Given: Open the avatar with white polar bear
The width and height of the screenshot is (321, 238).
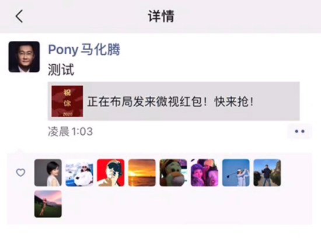Looking at the screenshot, I should click(x=79, y=173).
